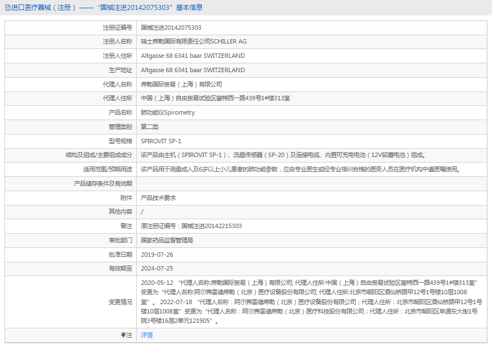Click the 代理人名称 row label
The width and height of the screenshot is (492, 346).
point(117,84)
